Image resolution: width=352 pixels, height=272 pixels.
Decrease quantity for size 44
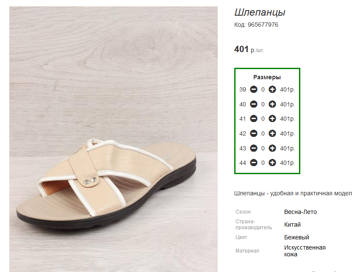[254, 163]
